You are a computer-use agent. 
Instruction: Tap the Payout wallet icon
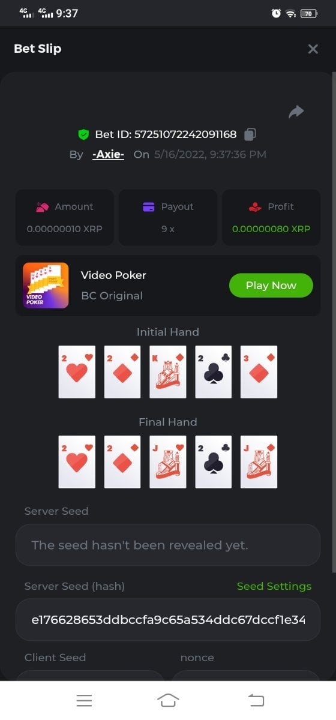[149, 207]
